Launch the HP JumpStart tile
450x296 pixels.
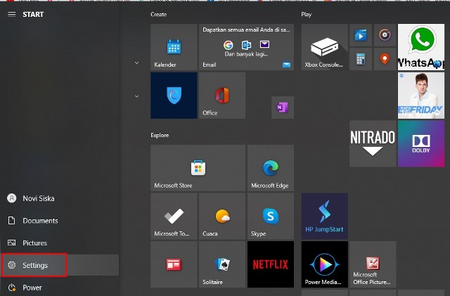[325, 216]
